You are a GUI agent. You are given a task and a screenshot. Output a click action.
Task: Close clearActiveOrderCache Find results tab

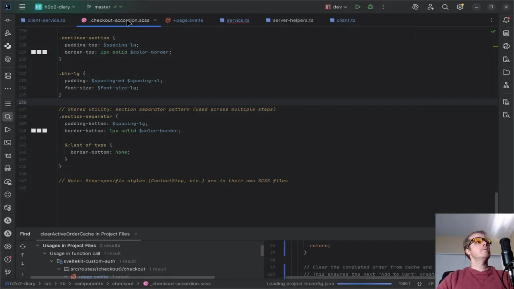click(x=135, y=234)
